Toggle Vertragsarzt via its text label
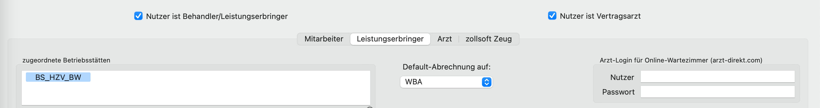The width and height of the screenshot is (820, 108). point(600,16)
